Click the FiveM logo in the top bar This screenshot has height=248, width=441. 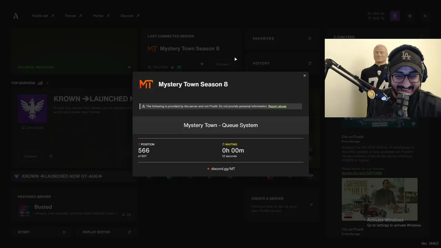16,16
